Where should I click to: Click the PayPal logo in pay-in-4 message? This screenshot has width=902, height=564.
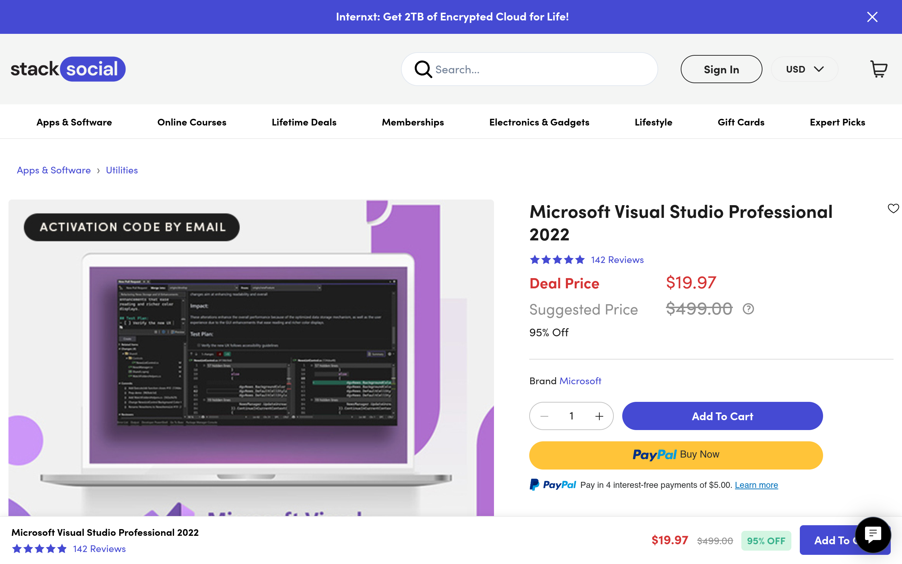coord(553,485)
